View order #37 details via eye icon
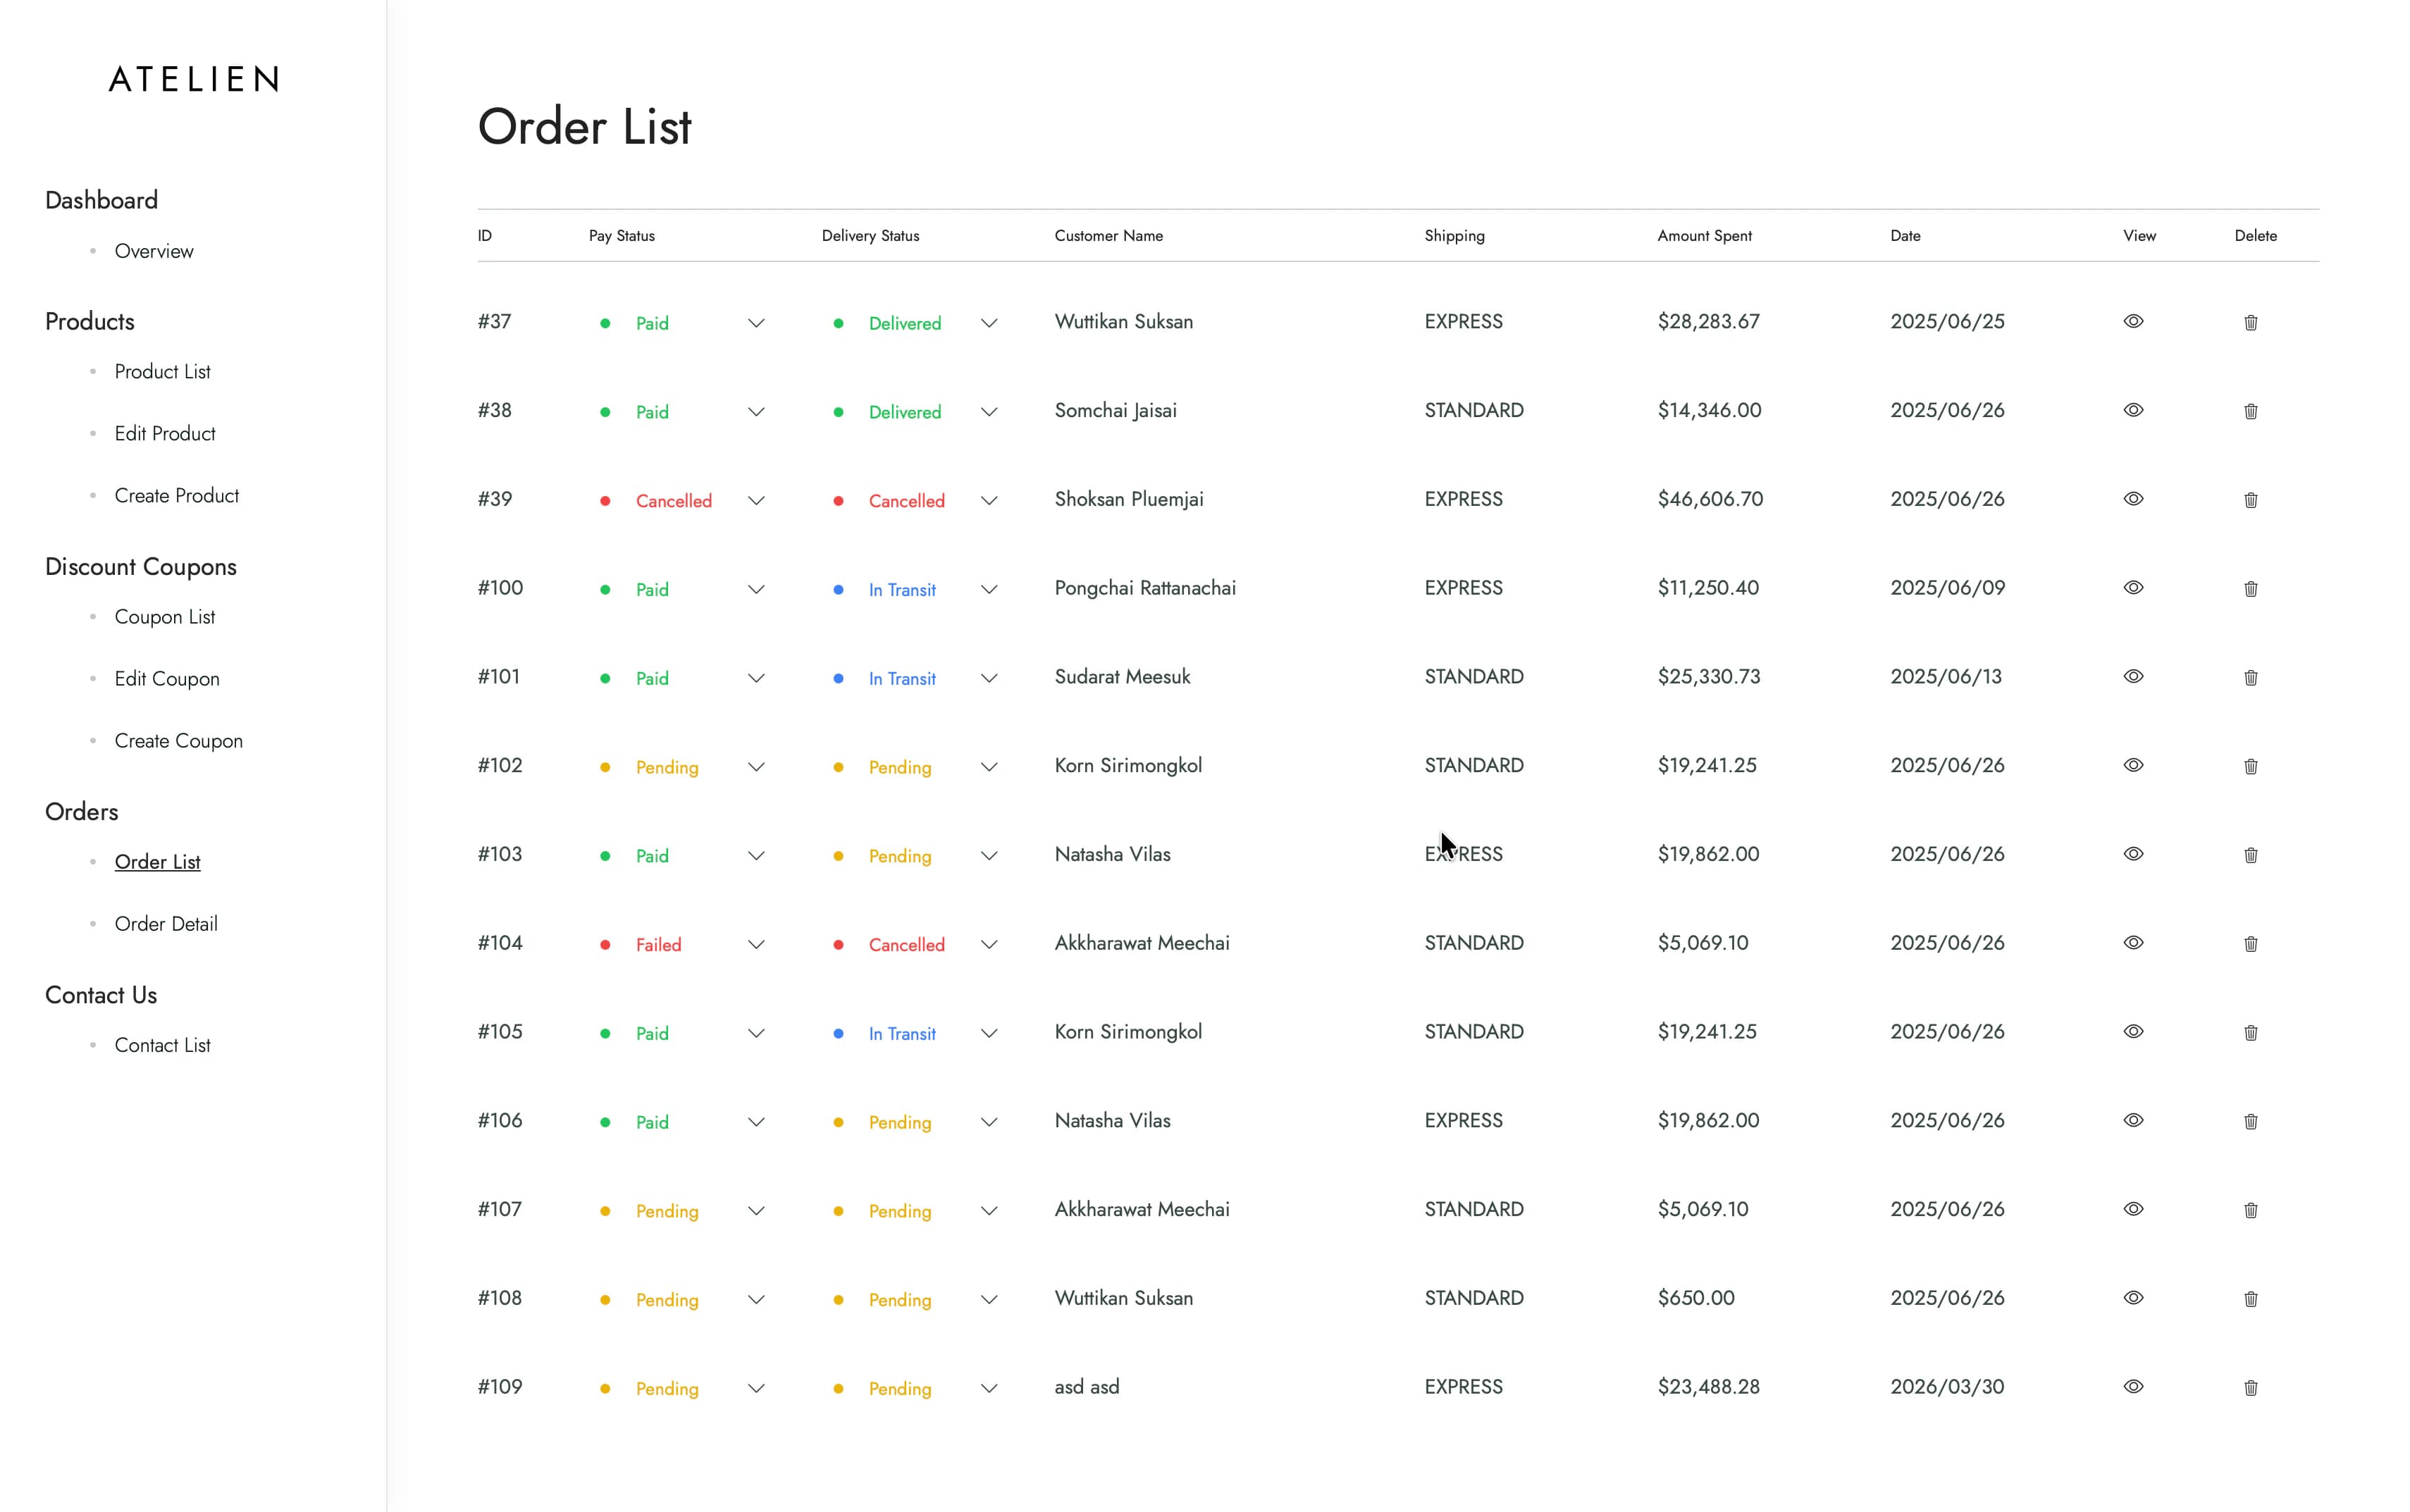Viewport: 2410px width, 1512px height. (2133, 321)
